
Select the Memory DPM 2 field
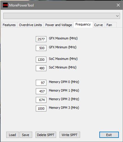click(41, 100)
